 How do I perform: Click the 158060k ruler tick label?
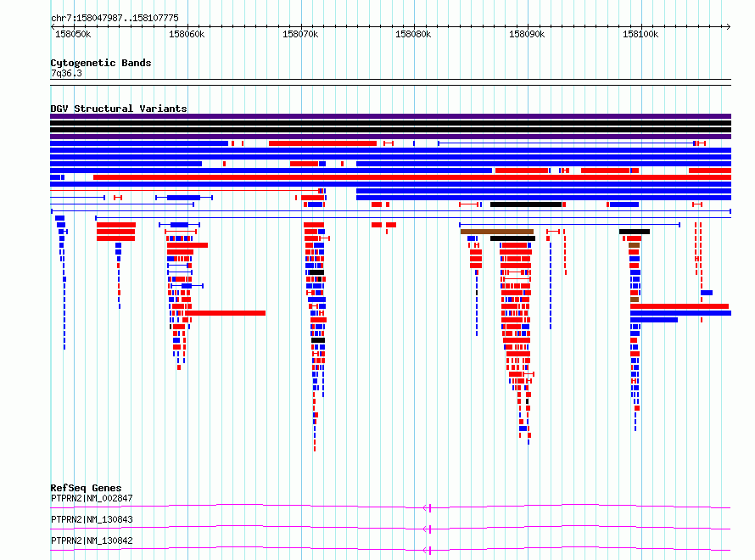click(187, 34)
